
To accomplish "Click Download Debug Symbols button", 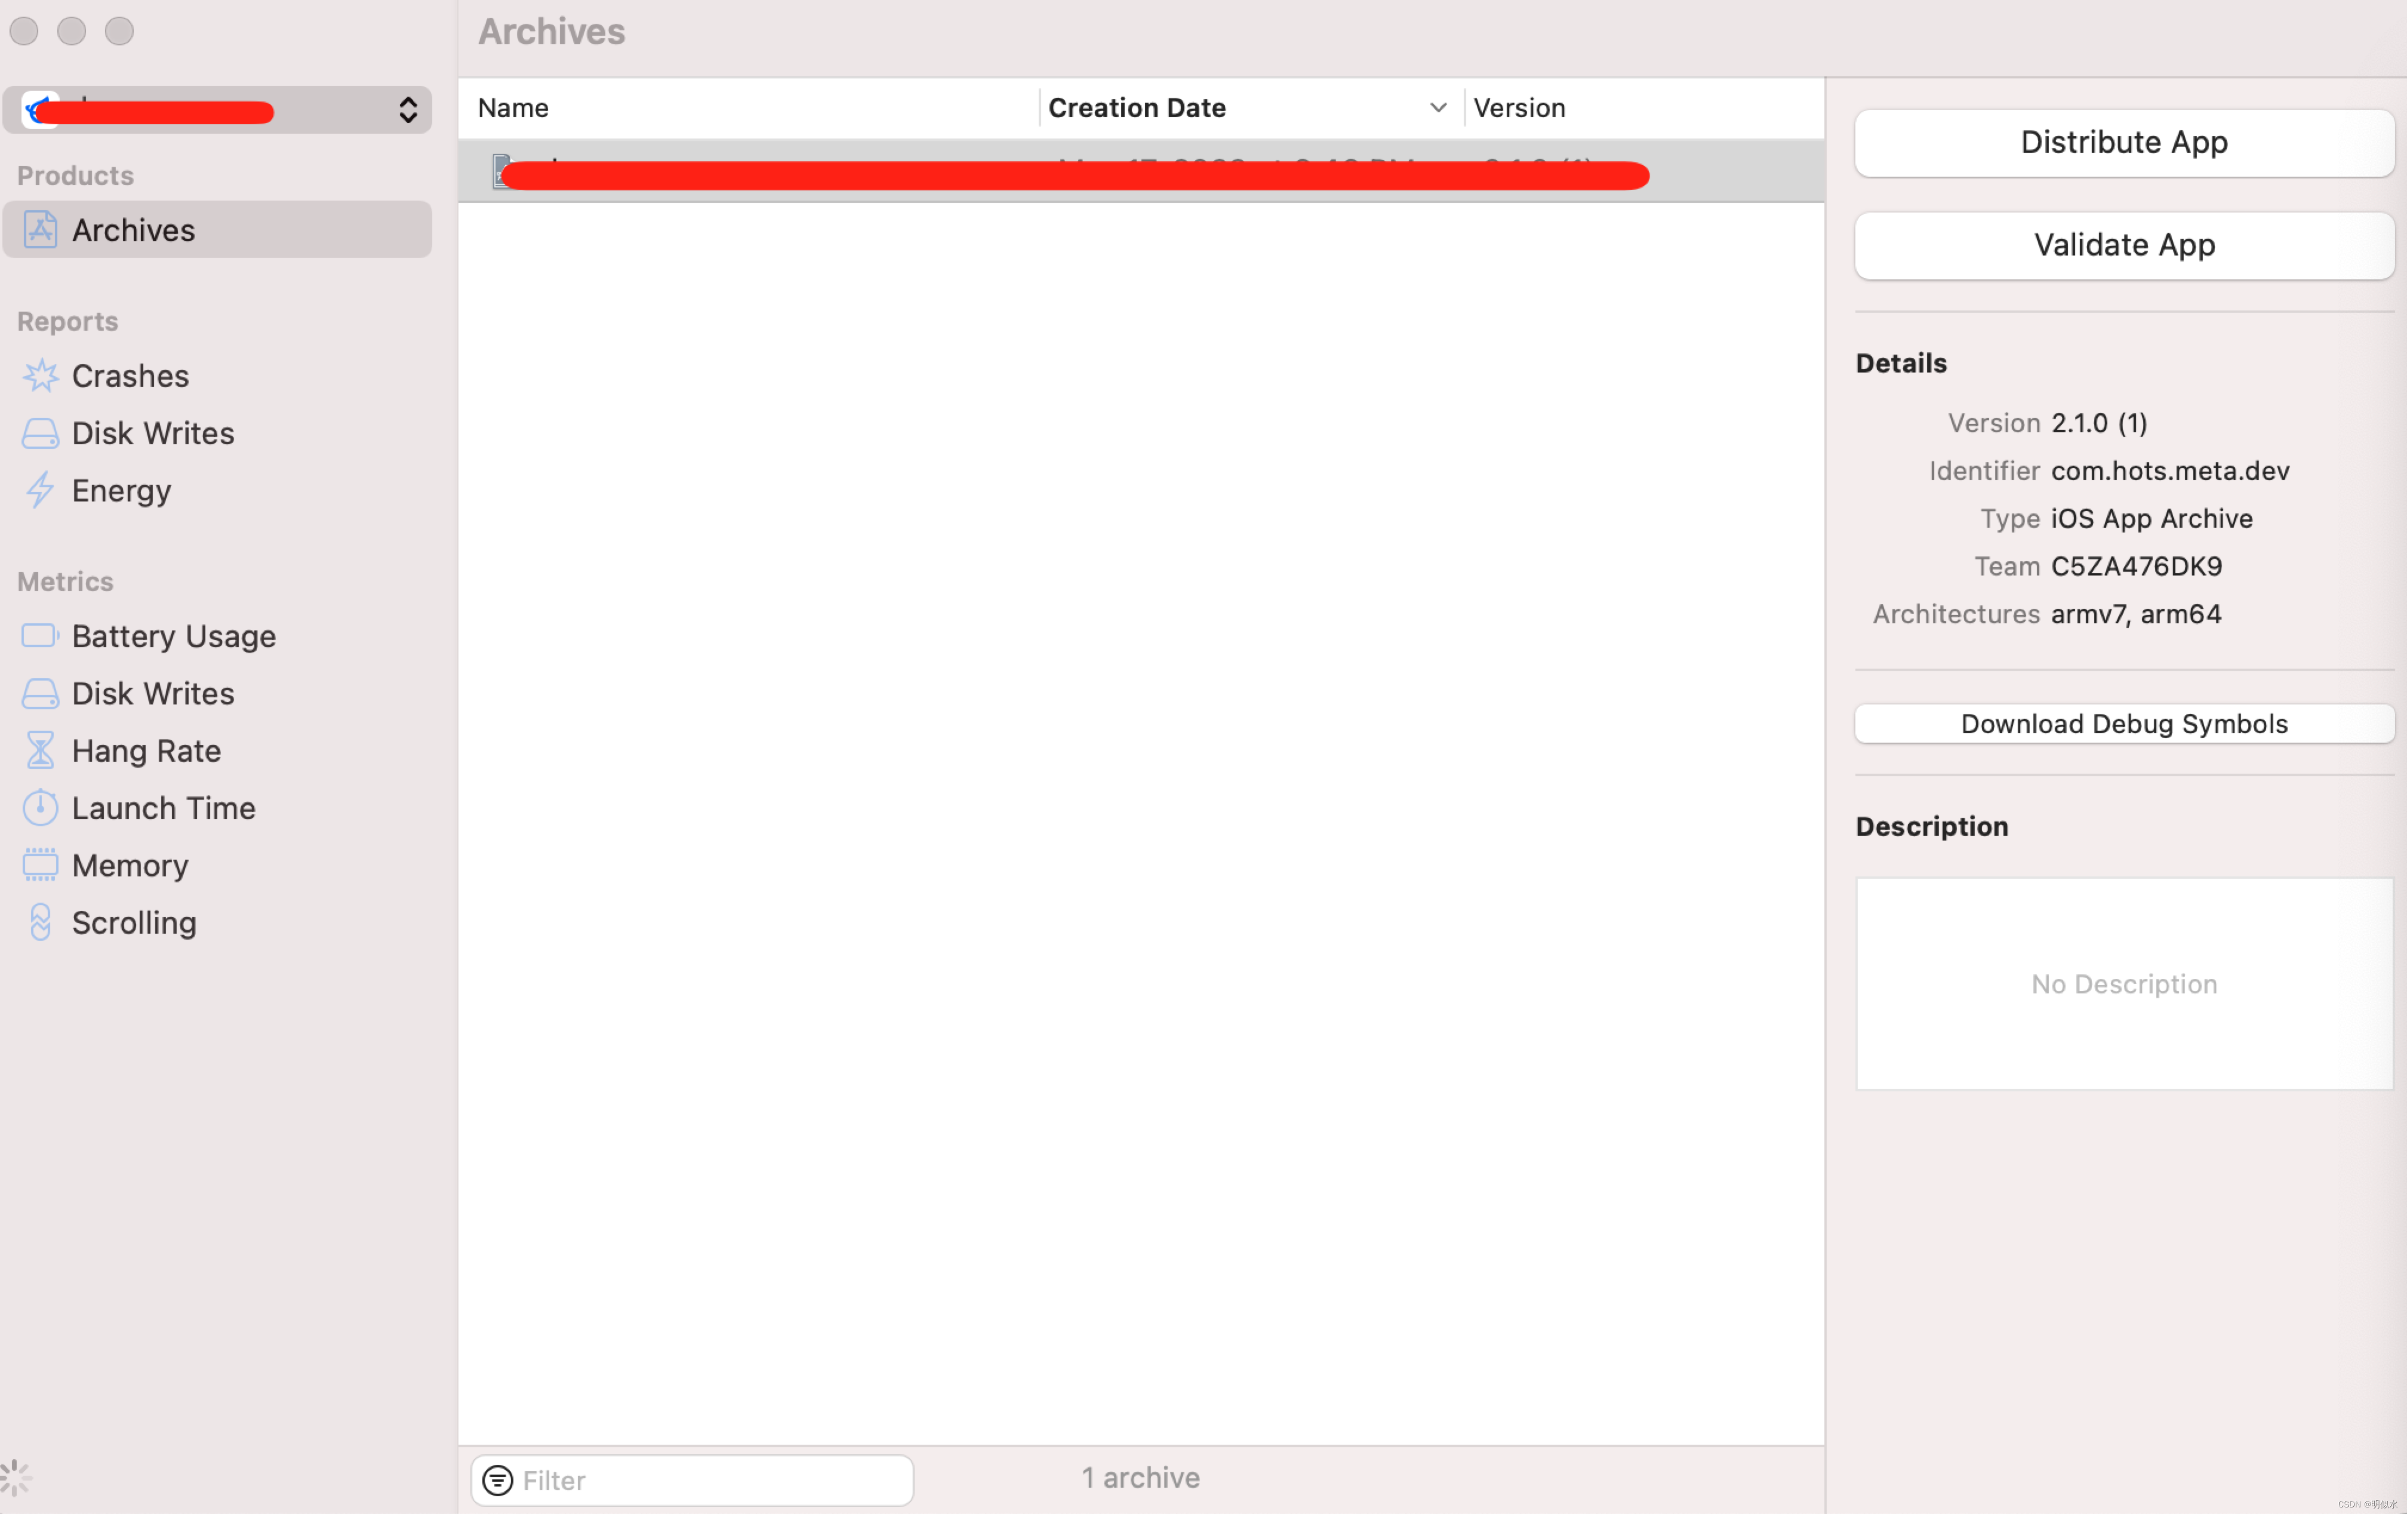I will pos(2123,724).
